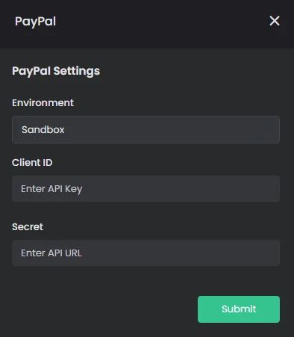The image size is (294, 337).
Task: Open the Environment dropdown showing Sandbox
Action: coord(146,129)
